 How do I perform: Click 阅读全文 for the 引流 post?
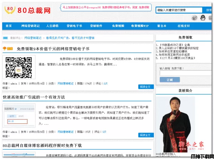coord(146,135)
